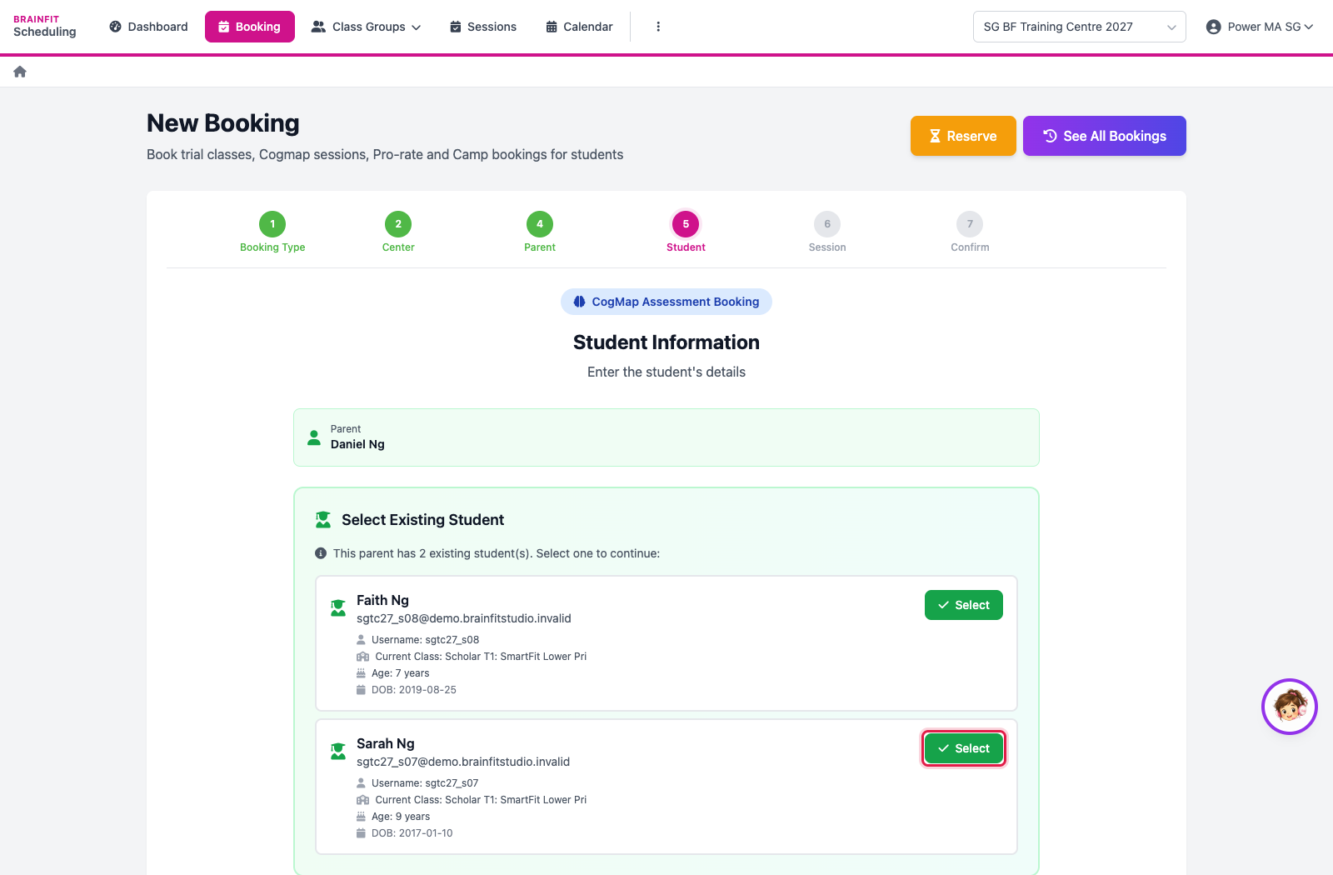Go to the Booking nav item

250,27
